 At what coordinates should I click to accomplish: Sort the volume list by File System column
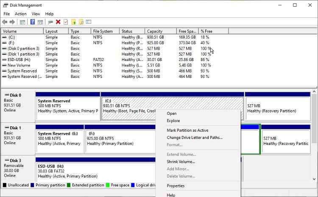[x=105, y=31]
